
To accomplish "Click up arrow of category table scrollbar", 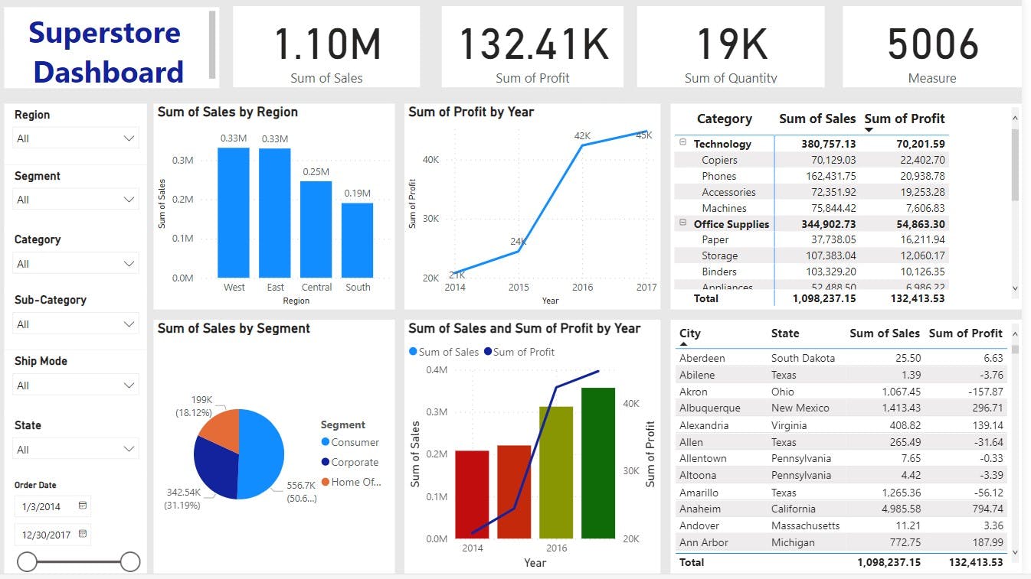I will [x=1016, y=119].
